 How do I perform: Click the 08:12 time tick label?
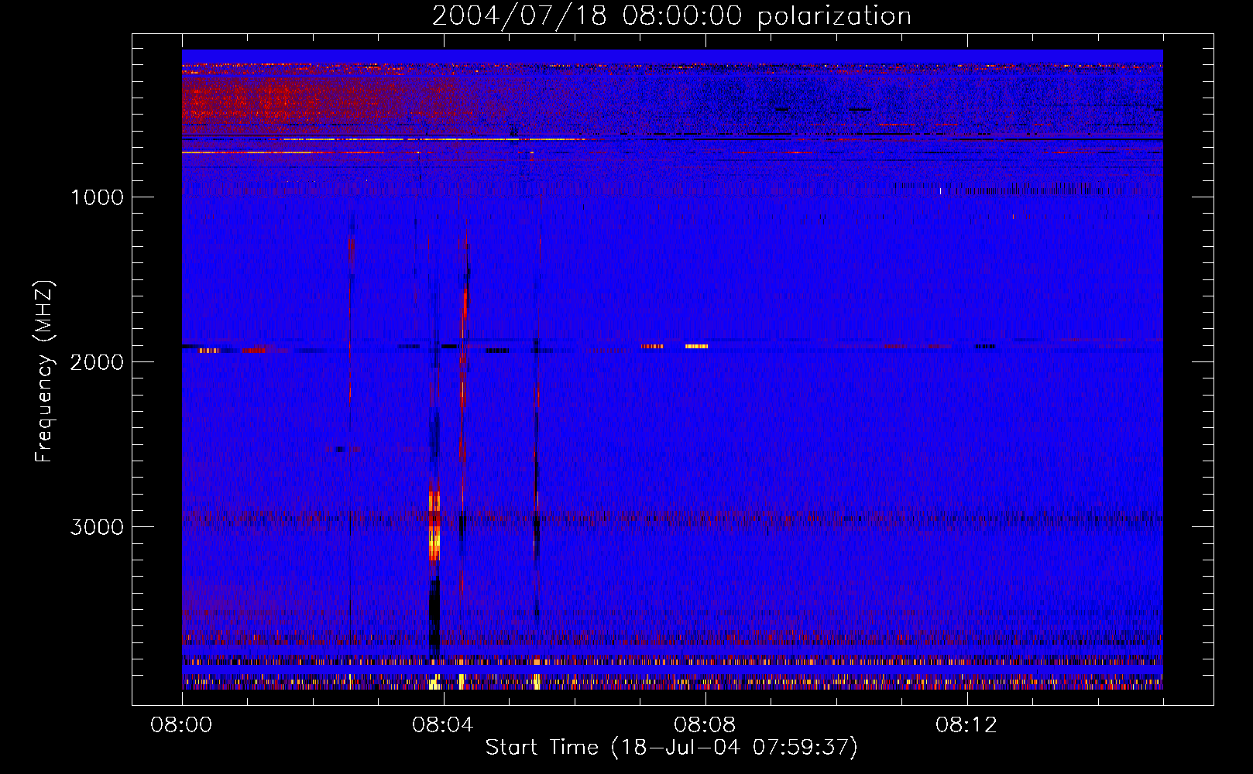pyautogui.click(x=967, y=725)
